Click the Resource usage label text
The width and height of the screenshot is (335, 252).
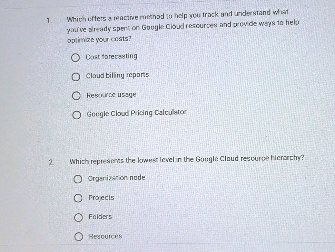tap(111, 94)
